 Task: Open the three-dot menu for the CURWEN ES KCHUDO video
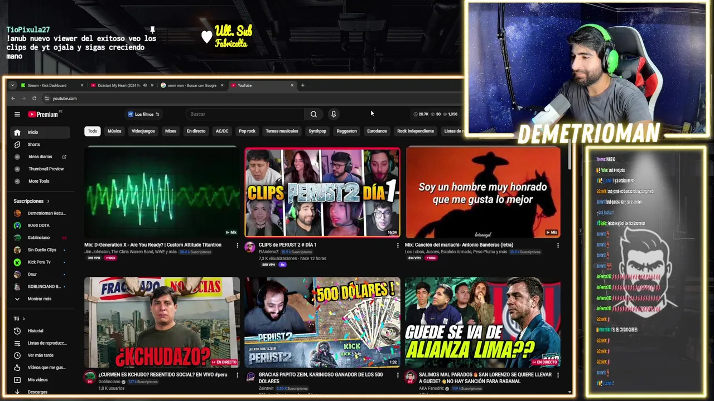tap(237, 375)
